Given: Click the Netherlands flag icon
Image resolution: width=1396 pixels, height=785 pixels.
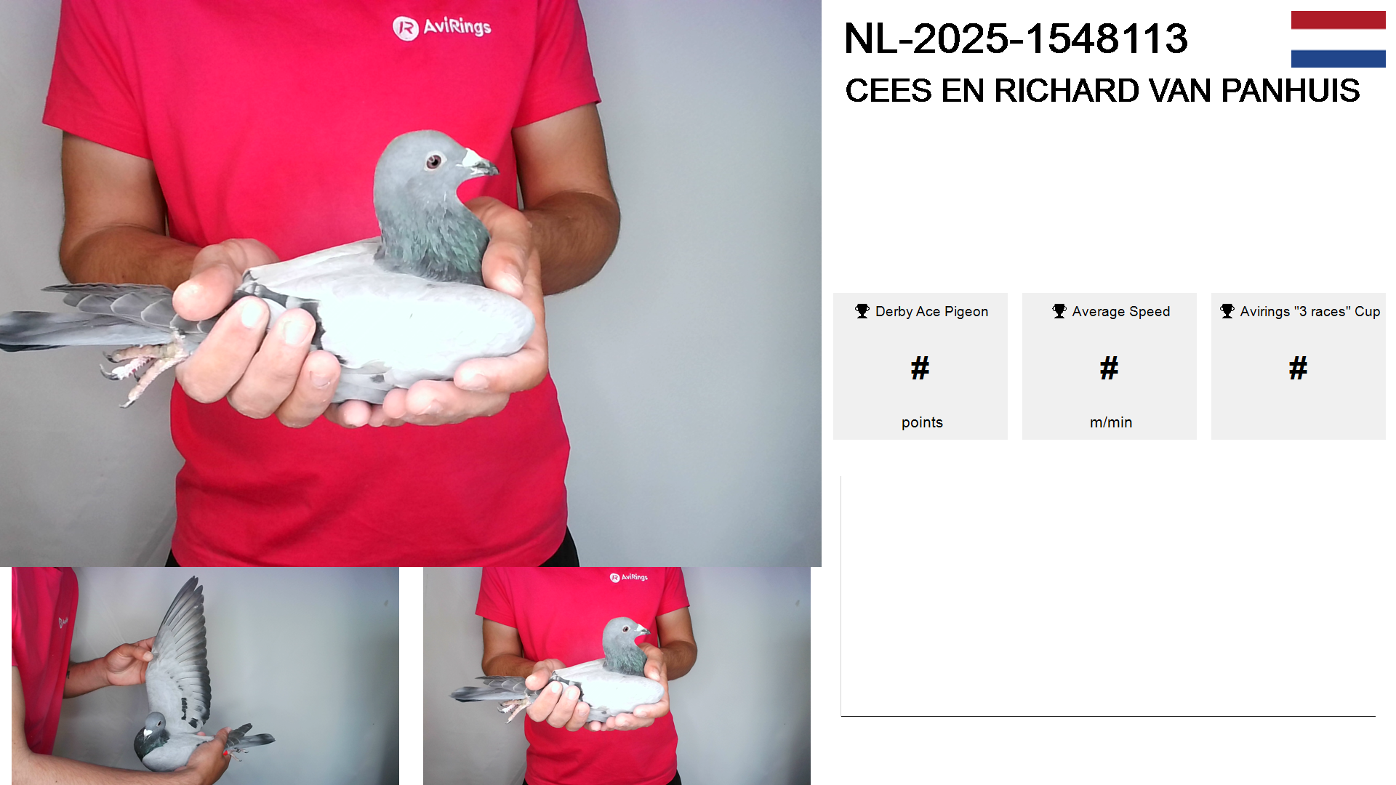Looking at the screenshot, I should point(1338,39).
